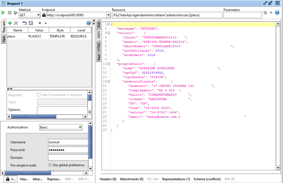284x183 pixels.
Task: Click the lock icon beside Endpoint
Action: coord(44,15)
